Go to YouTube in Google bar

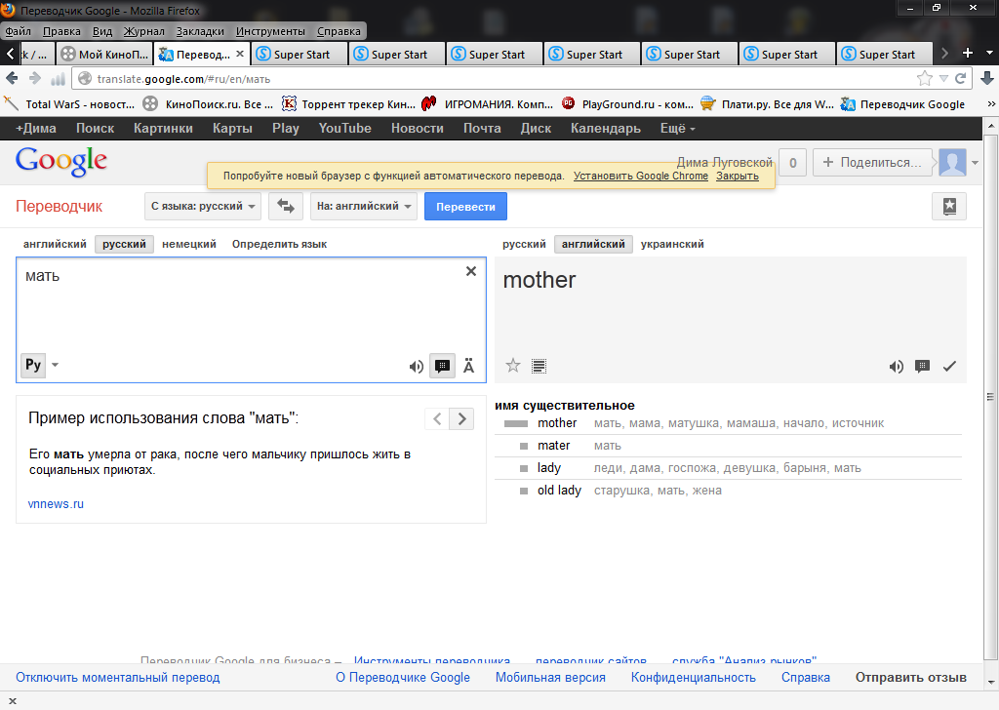344,128
